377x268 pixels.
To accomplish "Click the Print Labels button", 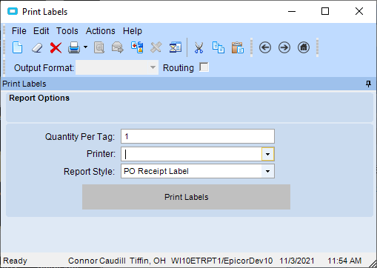I will coord(186,197).
